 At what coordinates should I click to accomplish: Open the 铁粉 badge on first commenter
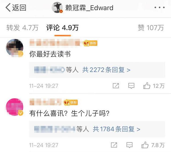pyautogui.click(x=90, y=43)
